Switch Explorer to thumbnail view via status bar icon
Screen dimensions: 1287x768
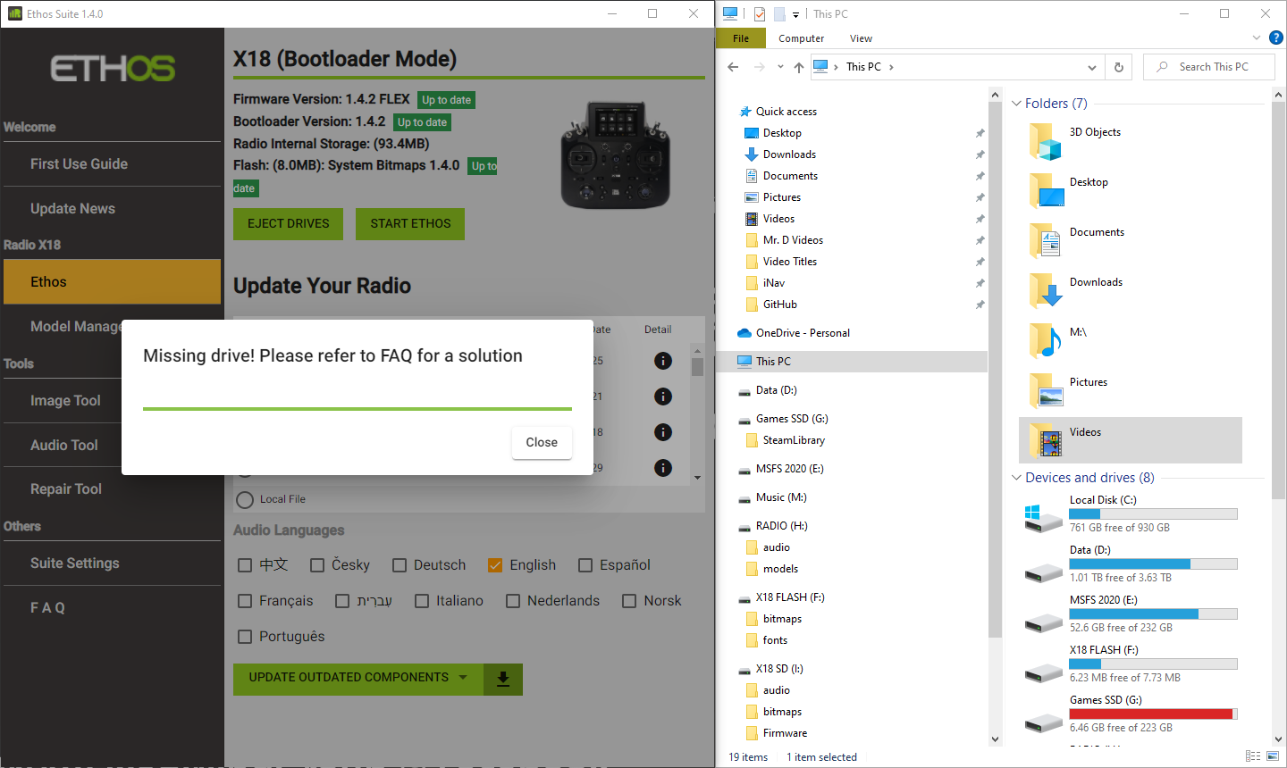pos(1274,756)
